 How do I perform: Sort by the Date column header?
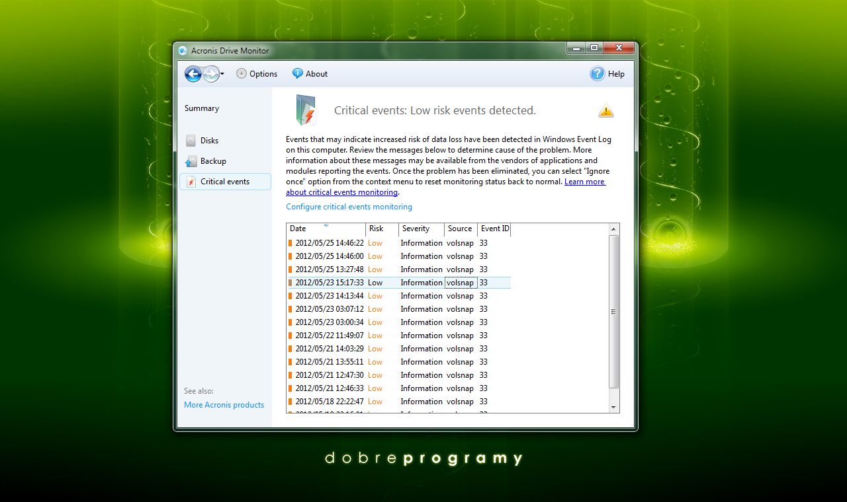pyautogui.click(x=326, y=229)
